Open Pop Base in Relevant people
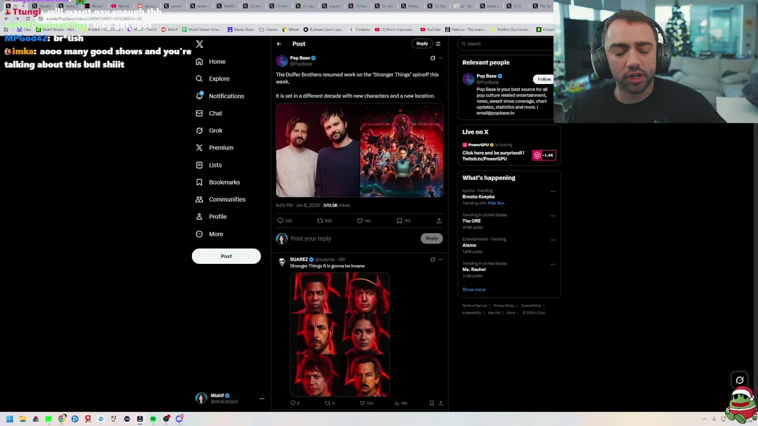 pyautogui.click(x=487, y=76)
